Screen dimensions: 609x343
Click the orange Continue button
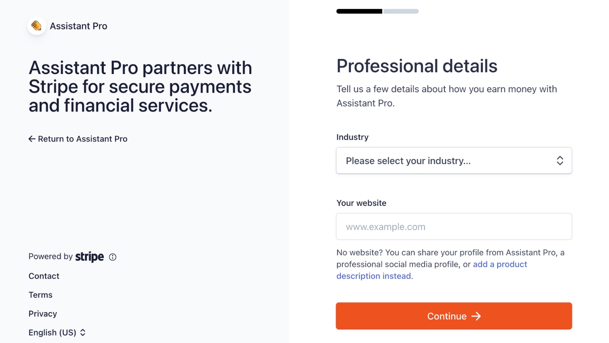click(x=454, y=316)
